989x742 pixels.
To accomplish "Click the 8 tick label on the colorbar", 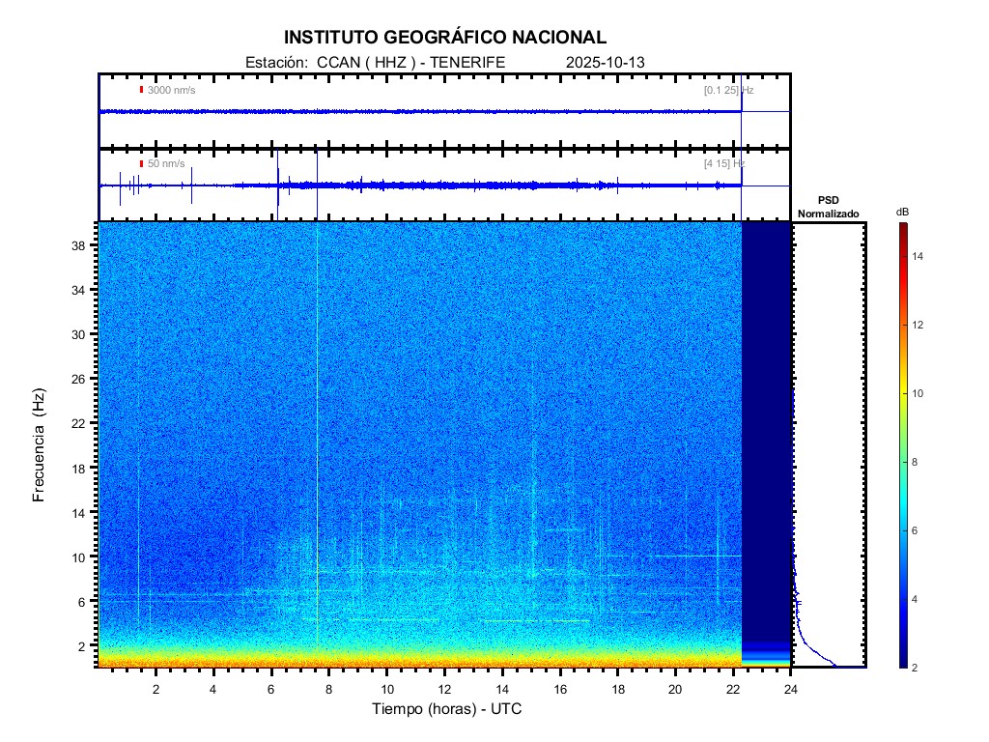I will click(917, 463).
